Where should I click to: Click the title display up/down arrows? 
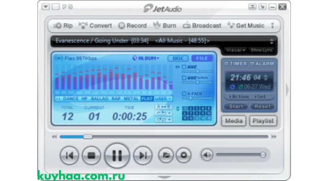(272, 41)
